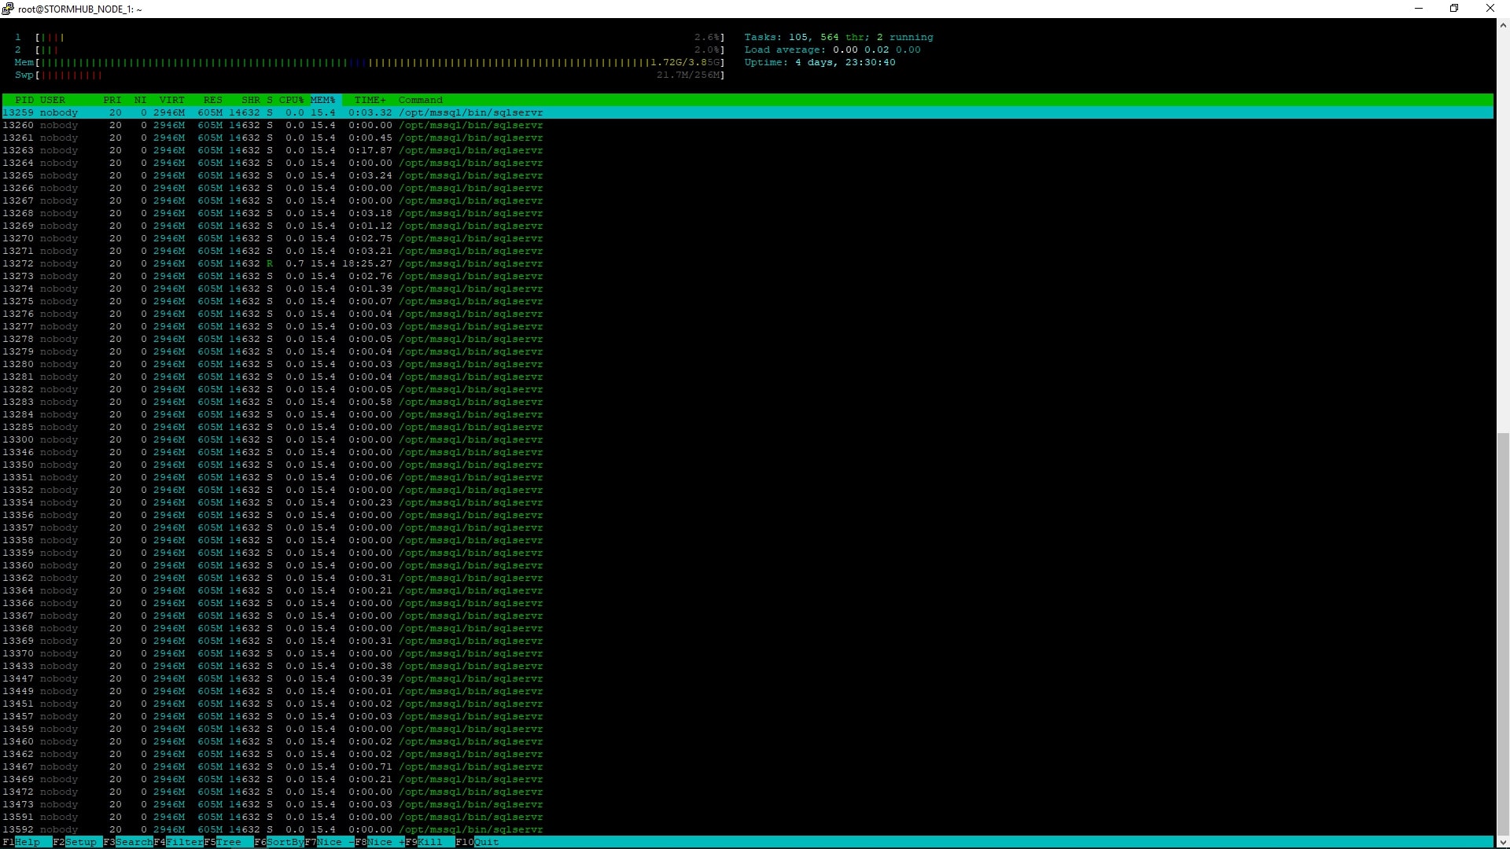Sort by the Command column header
The image size is (1510, 849).
pos(421,100)
